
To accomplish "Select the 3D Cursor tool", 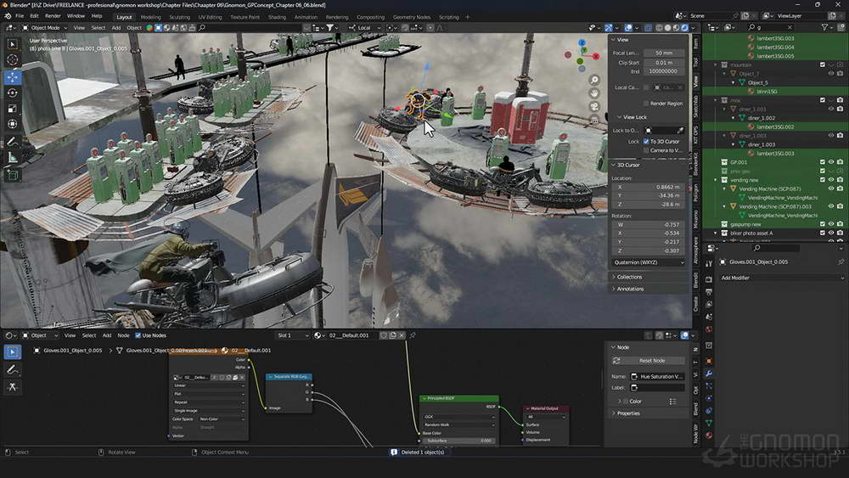I will click(13, 59).
